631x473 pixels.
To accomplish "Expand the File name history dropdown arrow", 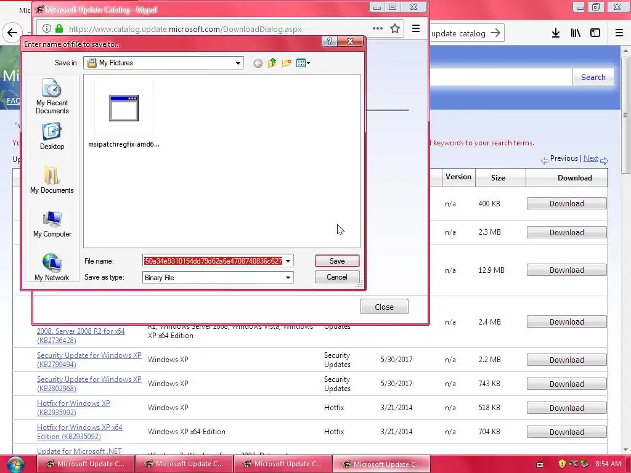I will [288, 261].
